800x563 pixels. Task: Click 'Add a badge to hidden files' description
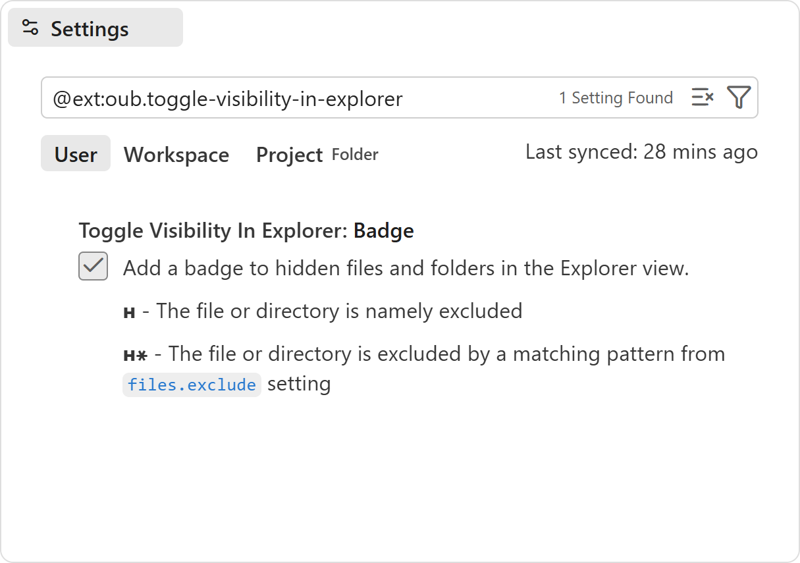tap(406, 268)
